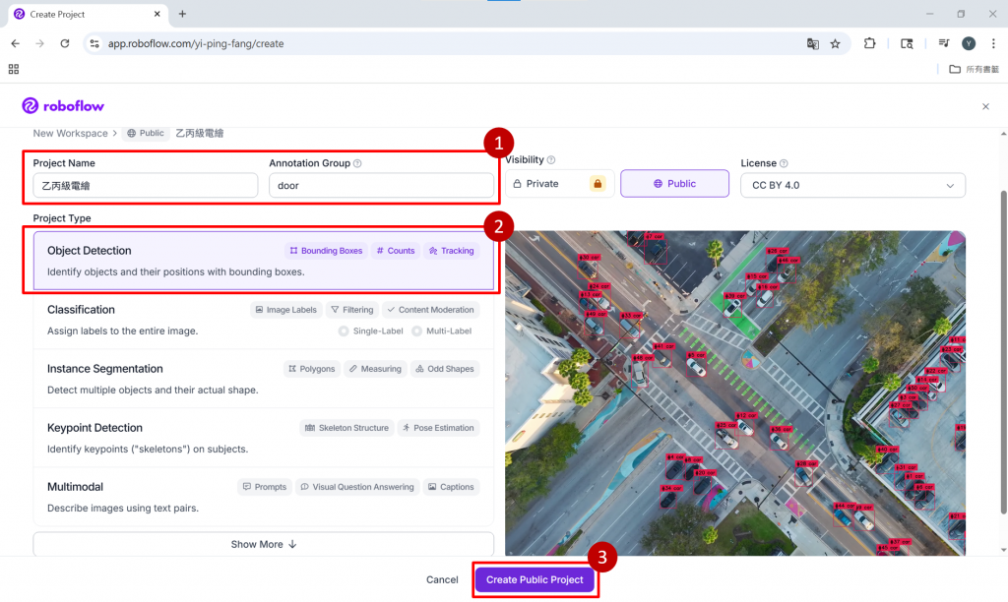Bookmark this page with star icon

835,43
